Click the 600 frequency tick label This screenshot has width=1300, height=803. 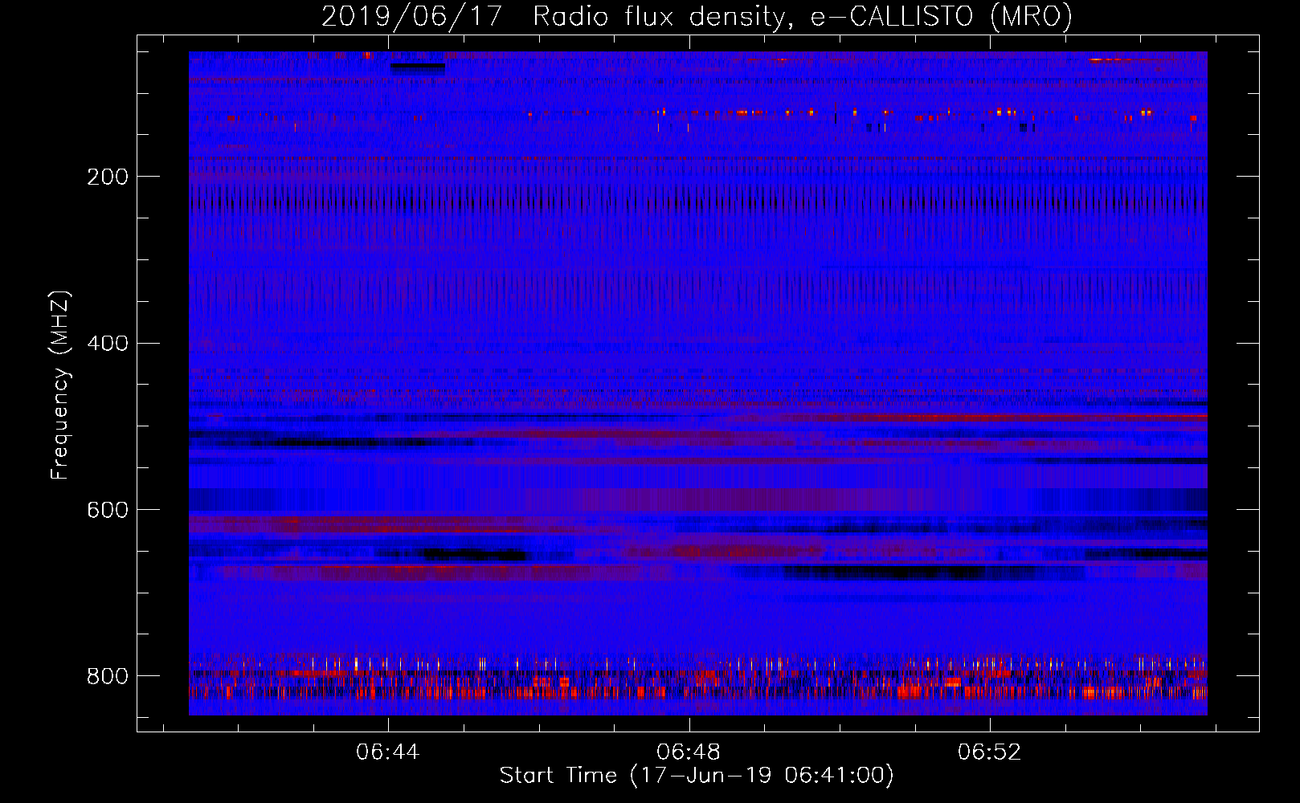pyautogui.click(x=108, y=510)
